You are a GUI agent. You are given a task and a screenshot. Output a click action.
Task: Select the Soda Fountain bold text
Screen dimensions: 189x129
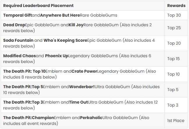18,40
